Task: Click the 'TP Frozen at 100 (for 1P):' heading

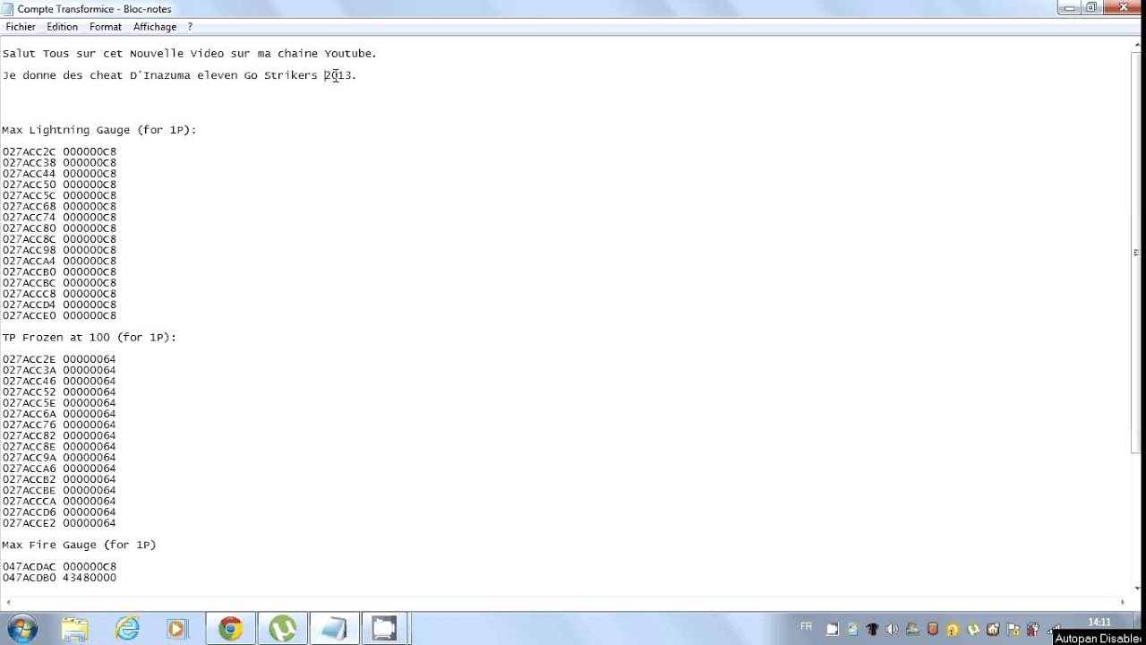Action: [x=90, y=338]
